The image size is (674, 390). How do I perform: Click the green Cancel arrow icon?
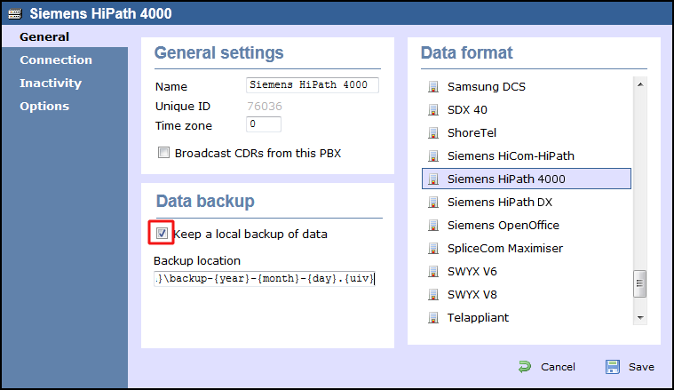point(525,367)
